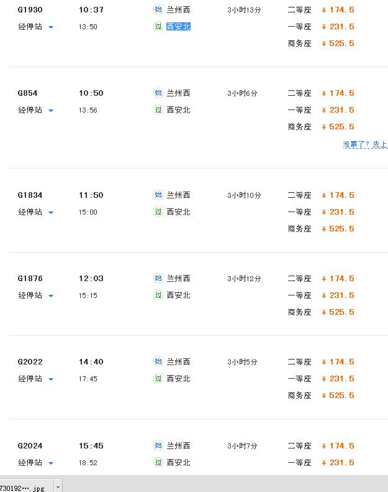Show 经停站 stops for train G2022
The height and width of the screenshot is (492, 388).
click(36, 379)
